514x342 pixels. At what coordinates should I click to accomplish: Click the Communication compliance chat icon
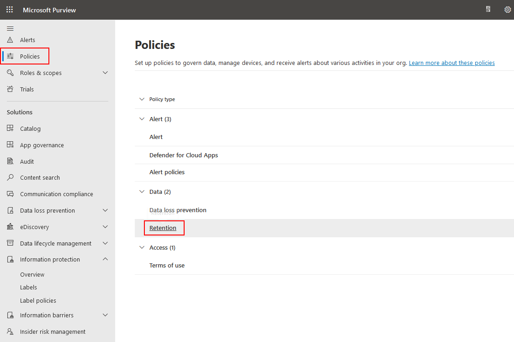10,194
